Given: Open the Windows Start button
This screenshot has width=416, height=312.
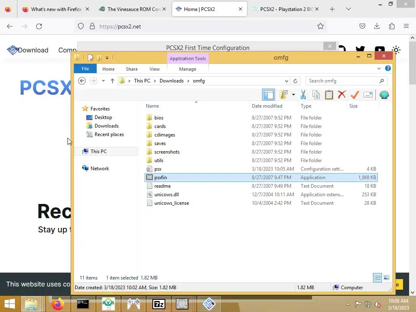Looking at the screenshot, I should pyautogui.click(x=10, y=304).
